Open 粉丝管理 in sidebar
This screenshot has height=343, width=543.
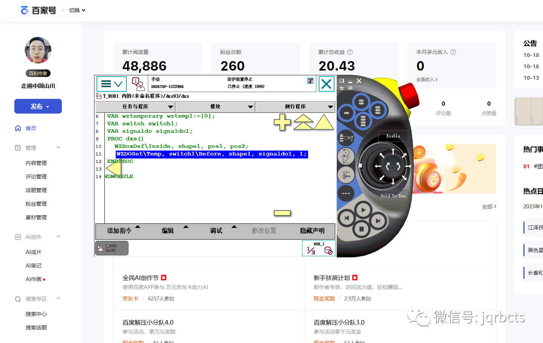pyautogui.click(x=36, y=204)
